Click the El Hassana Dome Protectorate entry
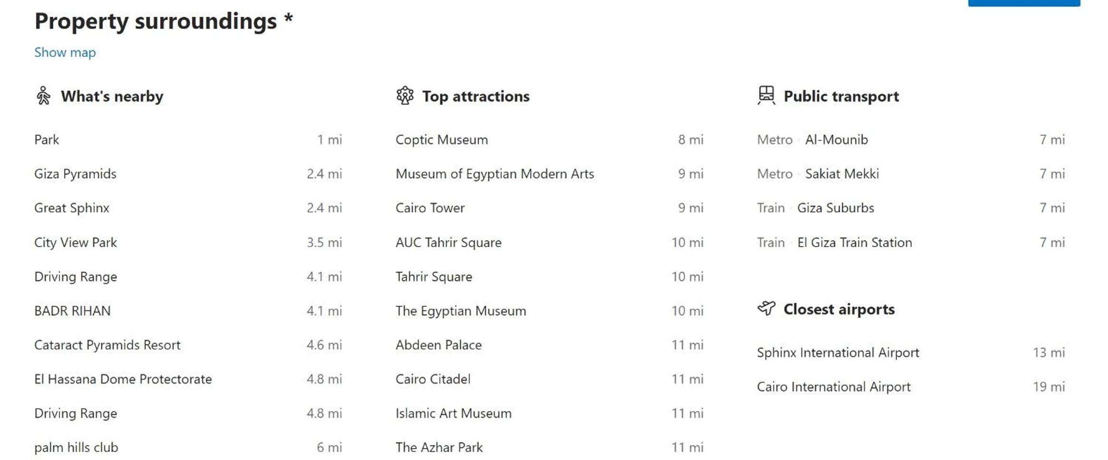This screenshot has height=460, width=1108. tap(123, 379)
